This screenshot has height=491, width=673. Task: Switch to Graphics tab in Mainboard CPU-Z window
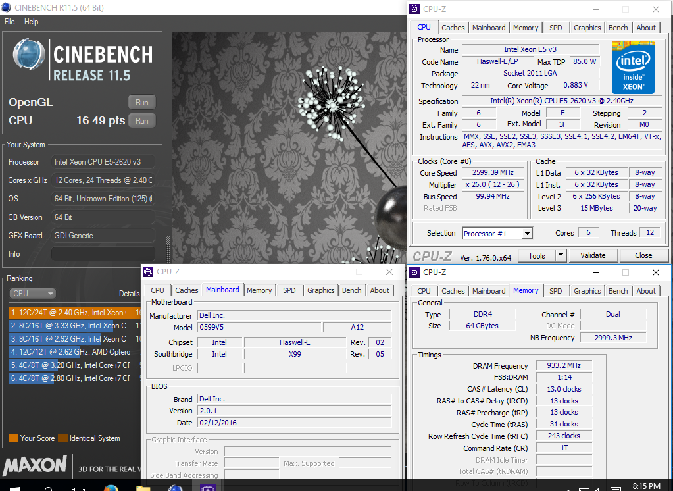(320, 290)
